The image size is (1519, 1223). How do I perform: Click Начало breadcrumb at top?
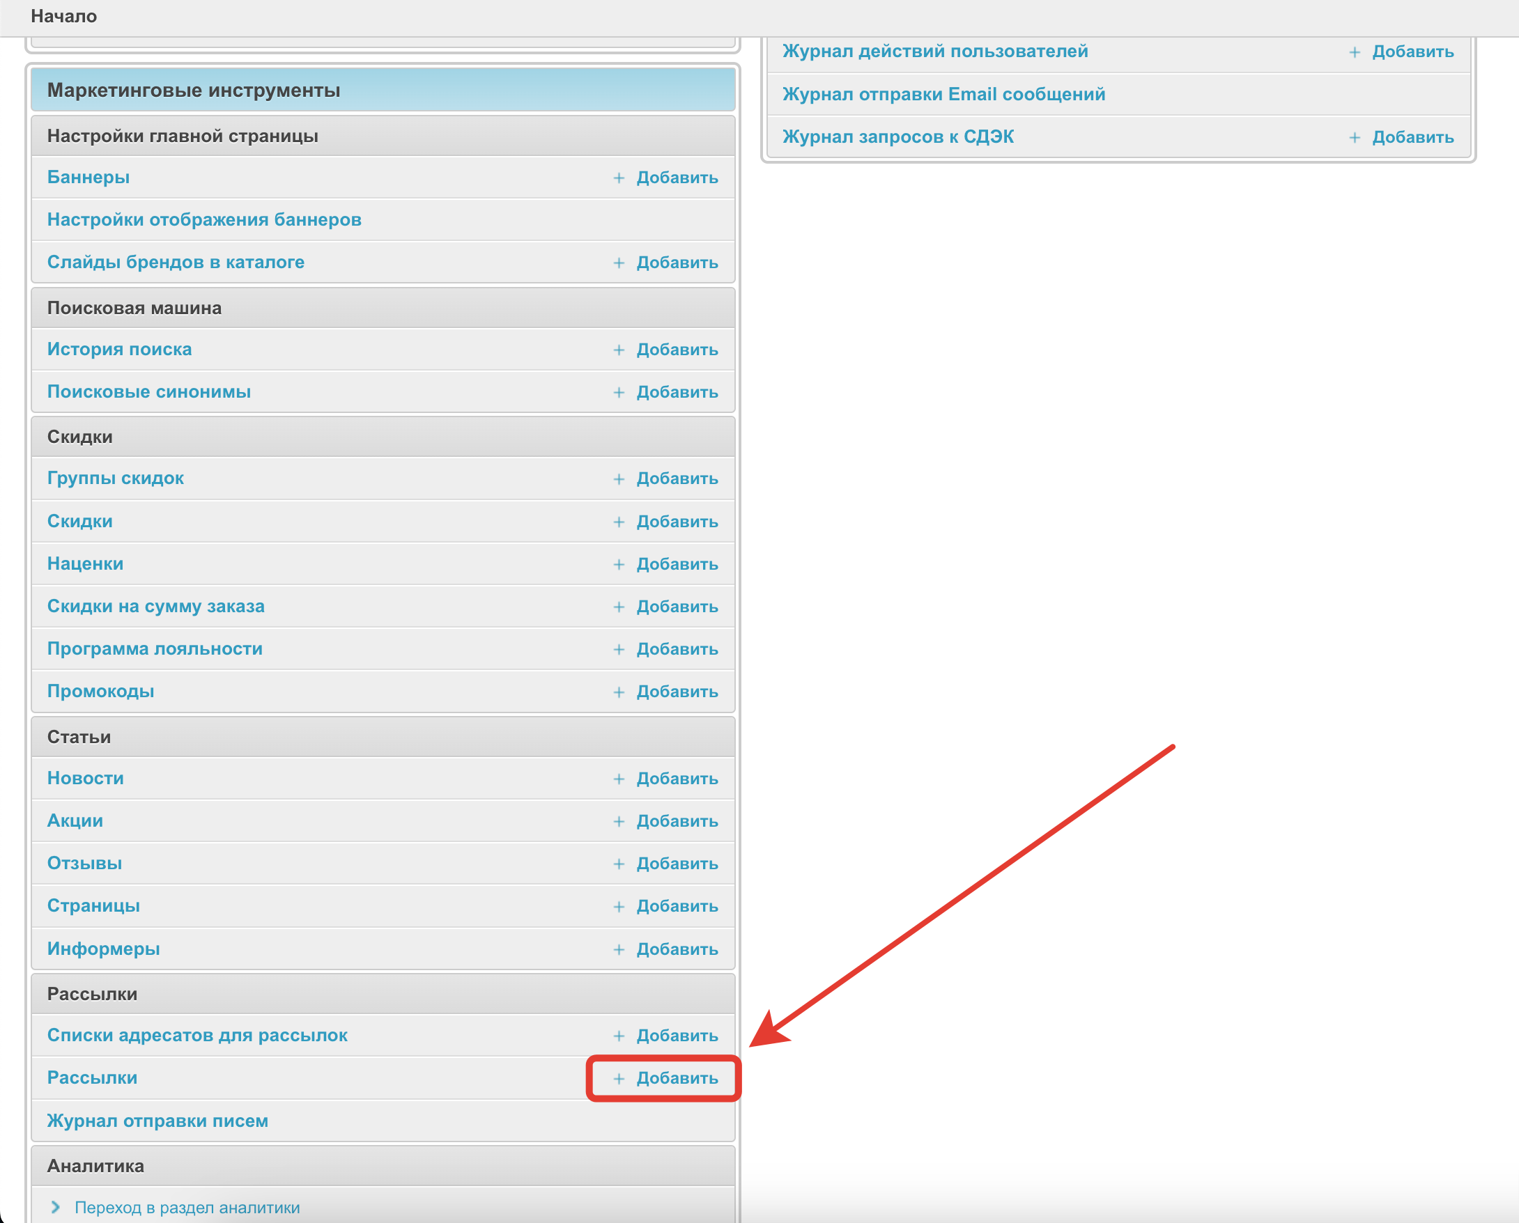tap(63, 16)
